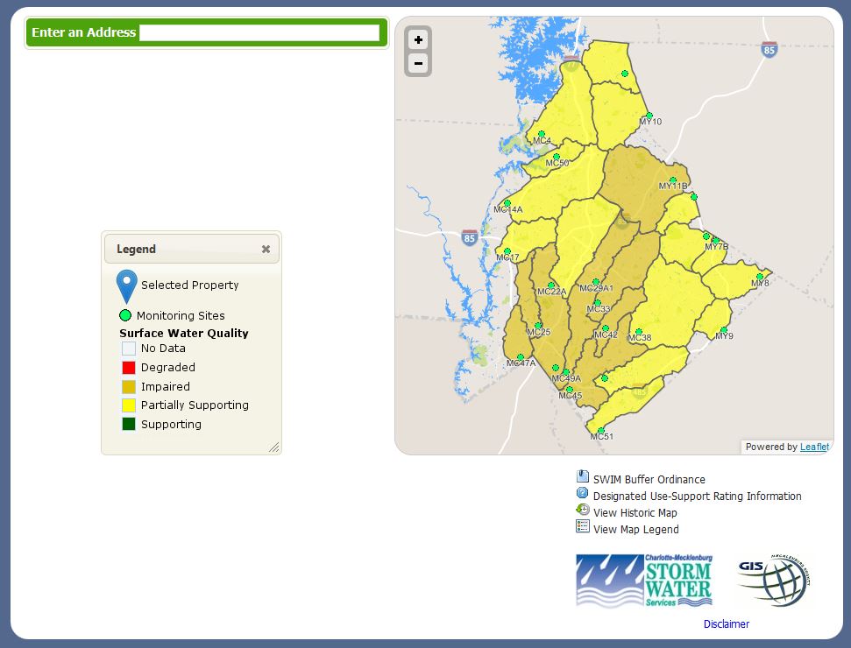
Task: Click the Legend resize handle
Action: [x=274, y=447]
